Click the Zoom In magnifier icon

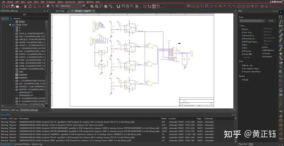tap(92, 6)
